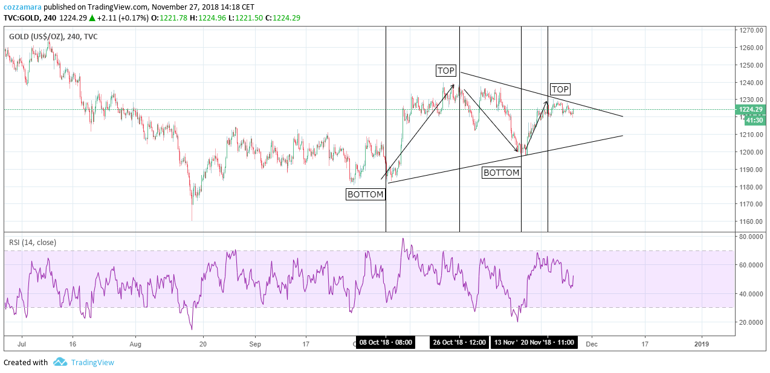Open author cozzamara's profile name
This screenshot has height=373, width=770.
[x=23, y=7]
